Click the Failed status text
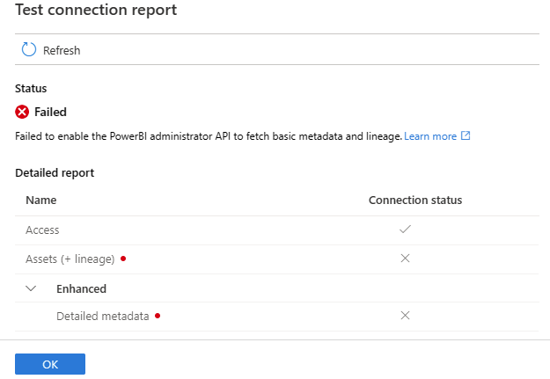This screenshot has height=379, width=550. pos(50,112)
